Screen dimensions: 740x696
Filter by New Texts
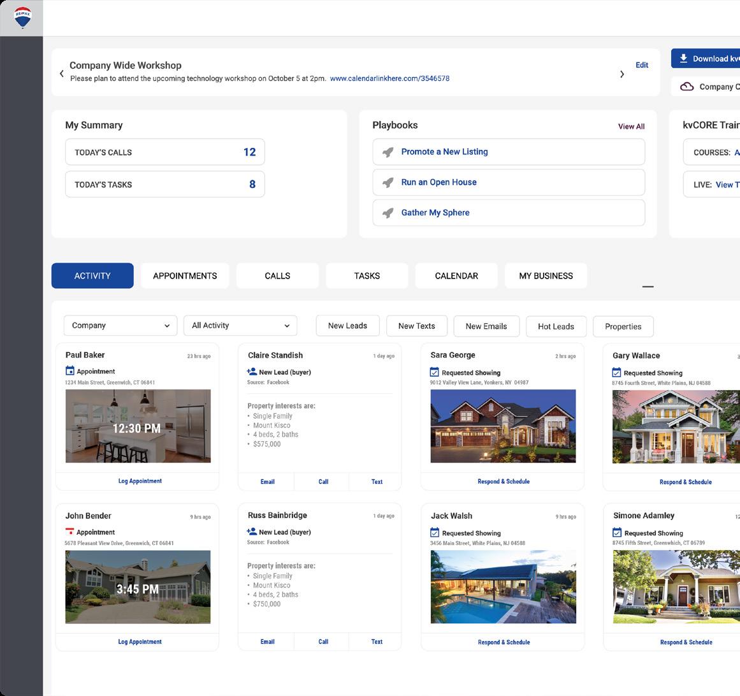click(x=417, y=326)
